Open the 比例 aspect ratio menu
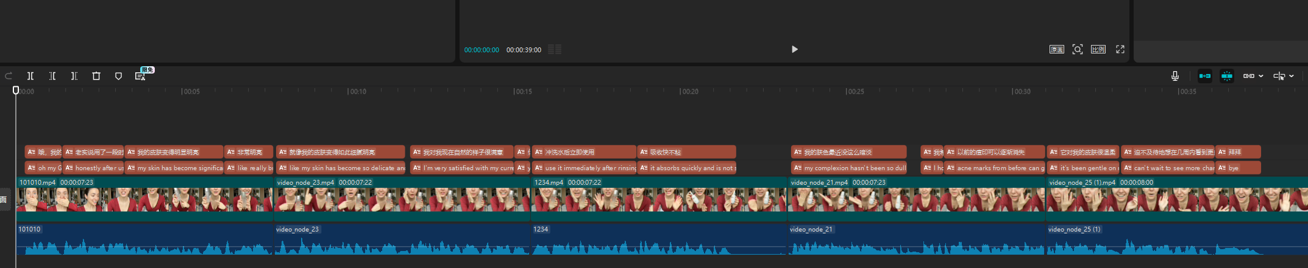 coord(1098,49)
